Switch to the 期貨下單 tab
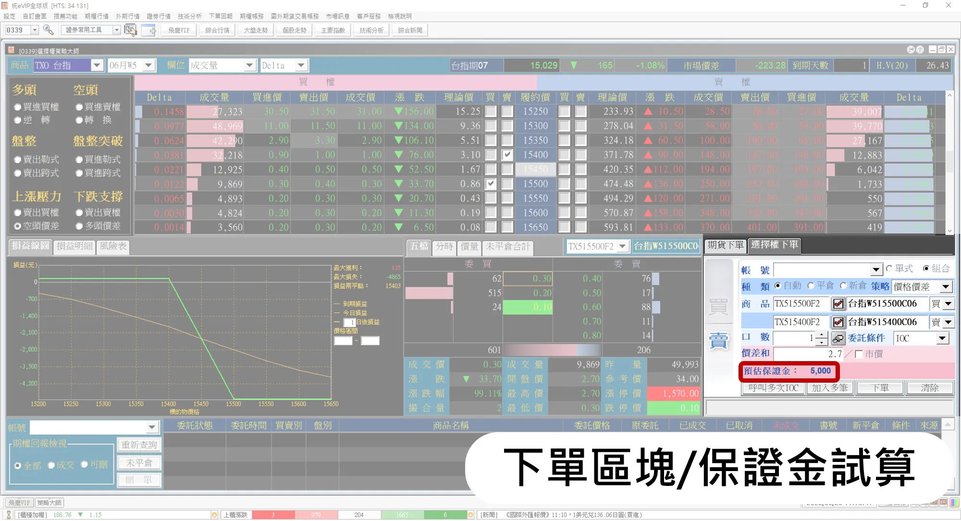Viewport: 961px width, 521px height. click(x=725, y=245)
